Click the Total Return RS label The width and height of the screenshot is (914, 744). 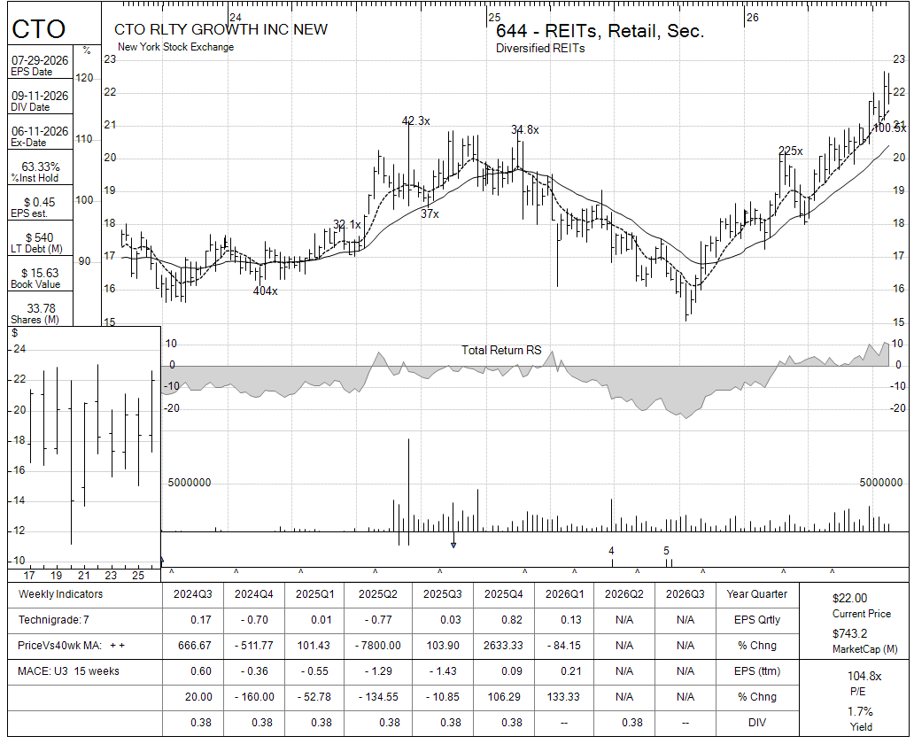(x=501, y=350)
